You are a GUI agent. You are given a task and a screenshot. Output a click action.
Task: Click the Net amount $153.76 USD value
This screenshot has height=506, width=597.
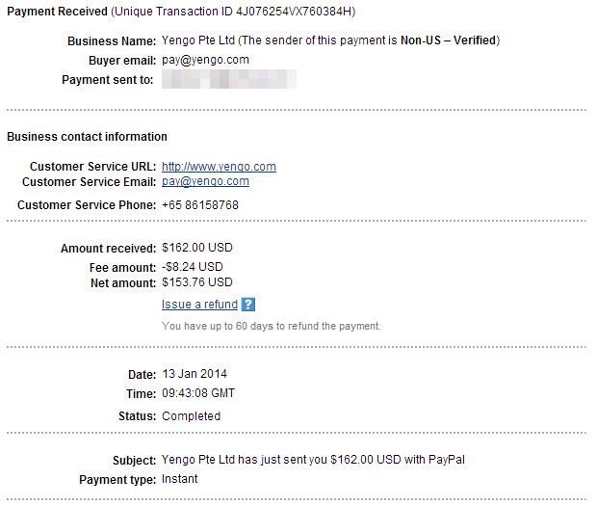click(197, 282)
